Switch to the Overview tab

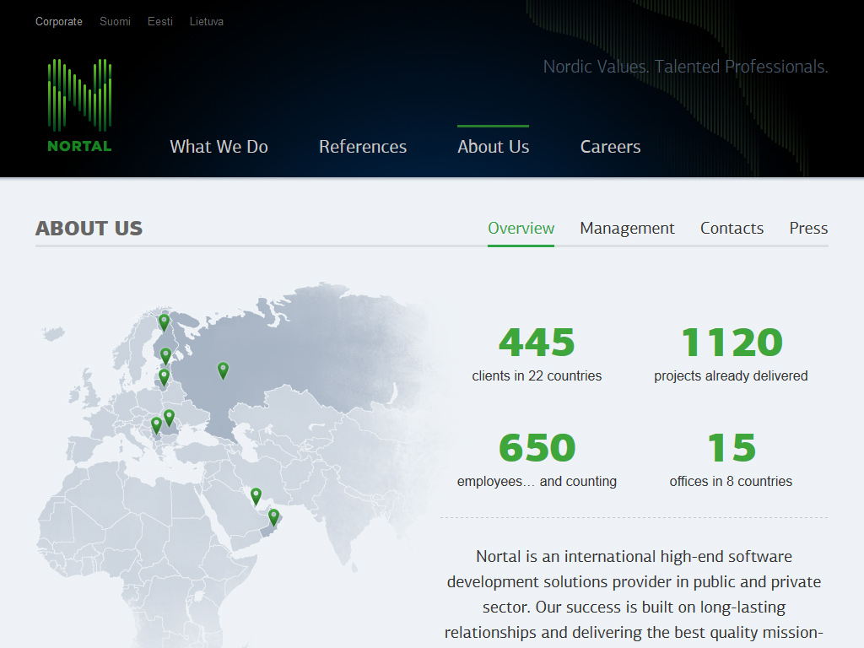tap(521, 229)
